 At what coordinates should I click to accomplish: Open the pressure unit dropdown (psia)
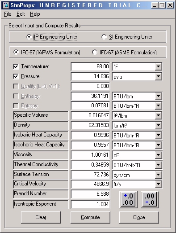point(158,76)
